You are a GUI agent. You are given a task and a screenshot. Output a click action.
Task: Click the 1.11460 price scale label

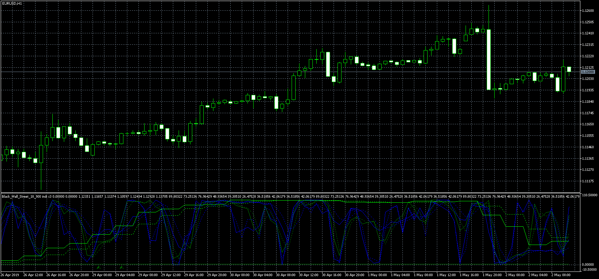tap(589, 147)
